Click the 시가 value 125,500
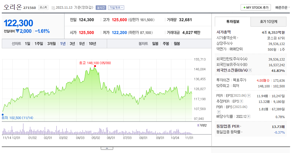The width and height of the screenshot is (291, 153). pyautogui.click(x=86, y=33)
